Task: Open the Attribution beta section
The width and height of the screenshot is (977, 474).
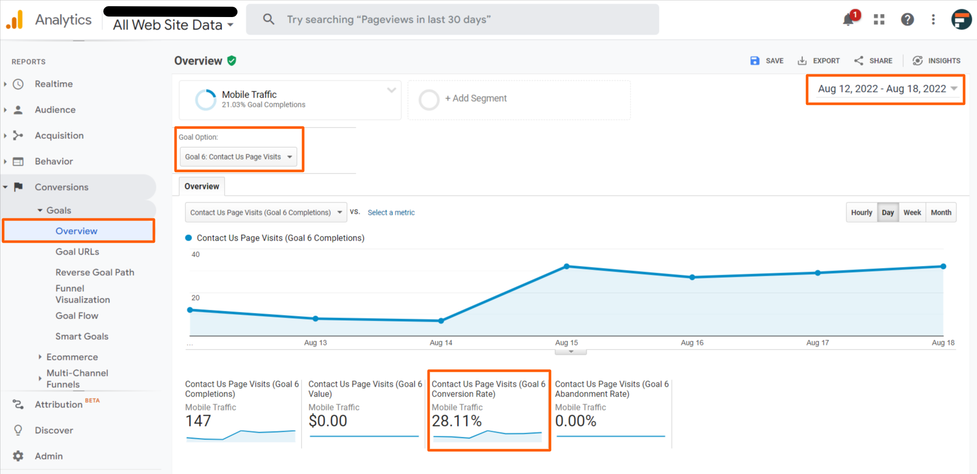Action: coord(58,404)
